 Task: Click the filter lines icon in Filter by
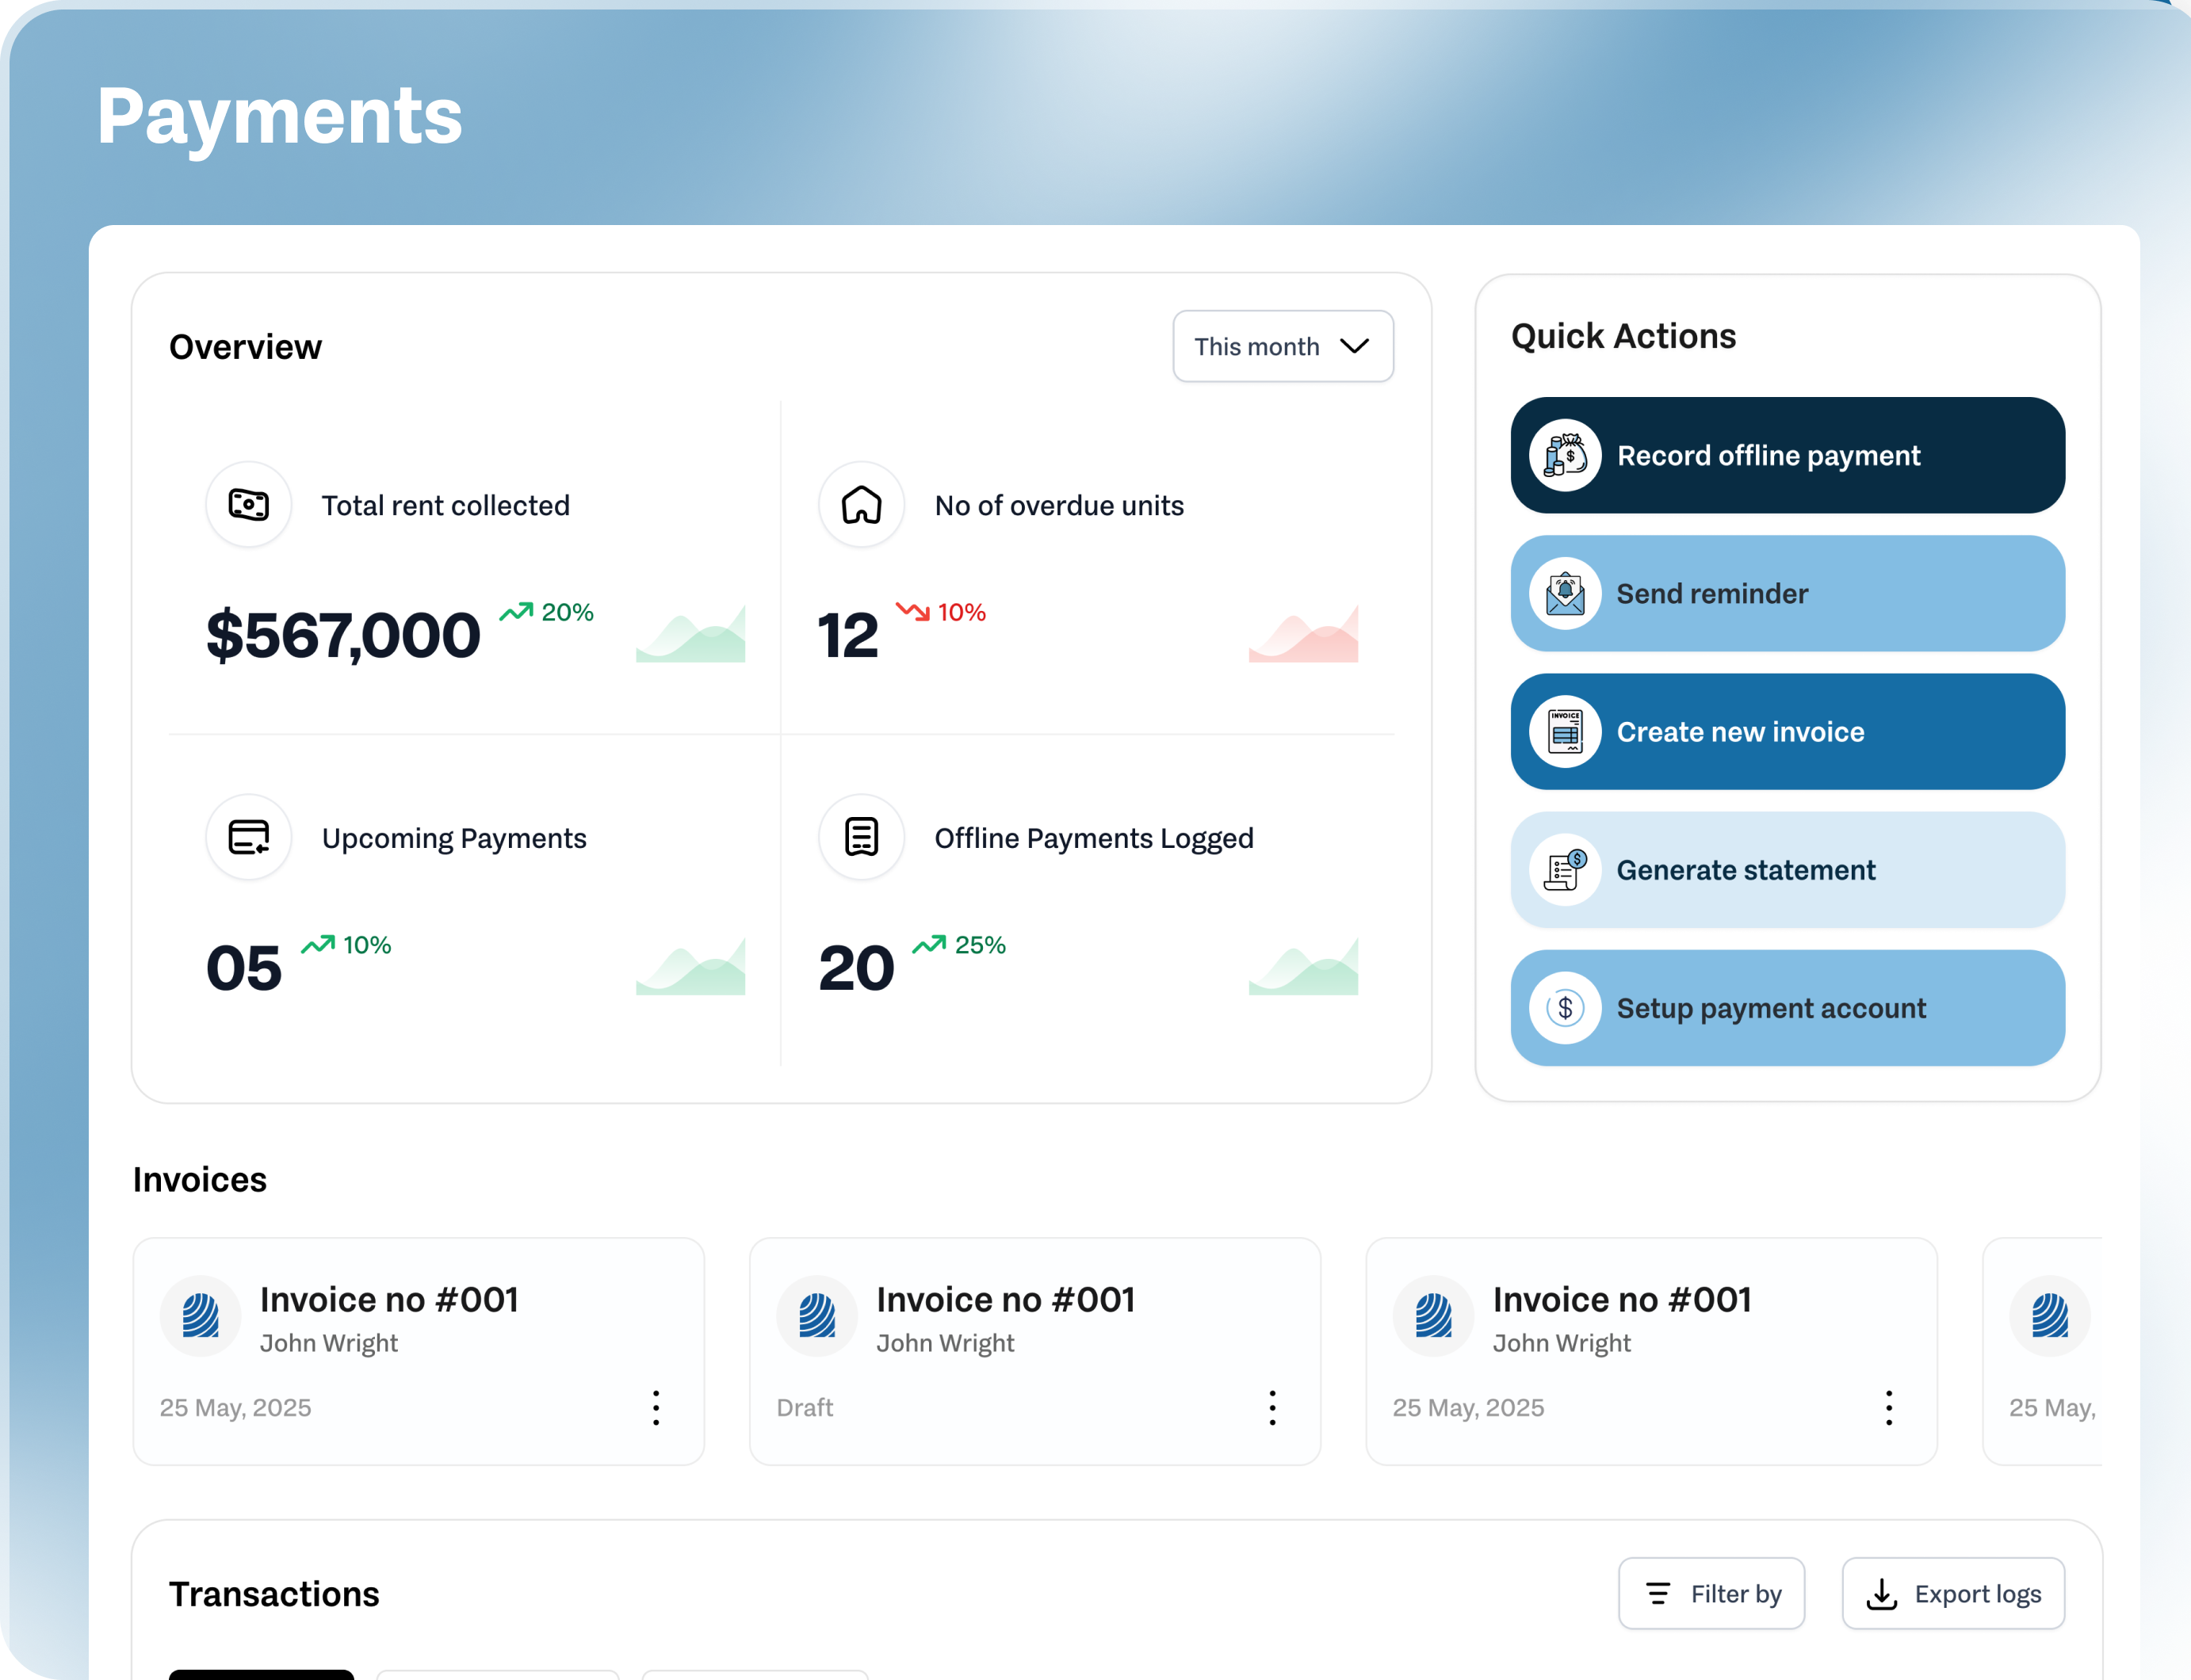[1658, 1593]
